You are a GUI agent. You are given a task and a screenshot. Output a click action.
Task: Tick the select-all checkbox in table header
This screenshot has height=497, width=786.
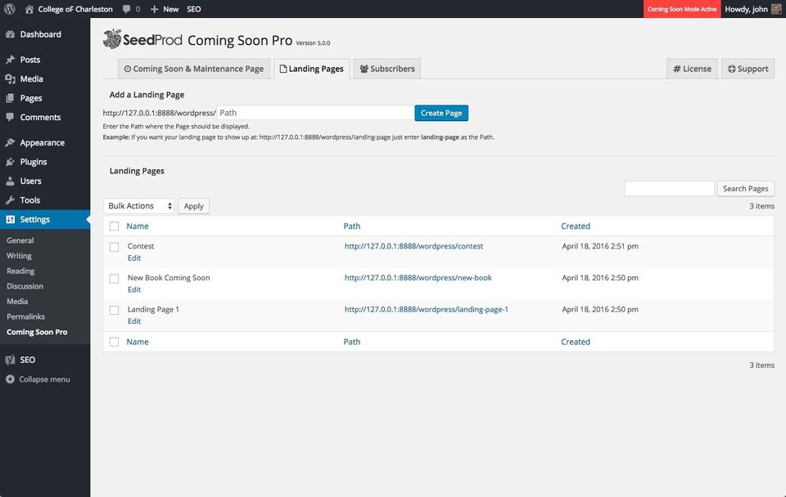click(115, 226)
